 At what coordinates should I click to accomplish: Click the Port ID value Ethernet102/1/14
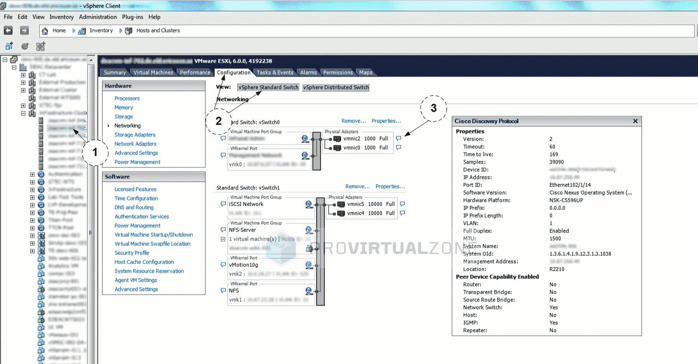pyautogui.click(x=570, y=185)
